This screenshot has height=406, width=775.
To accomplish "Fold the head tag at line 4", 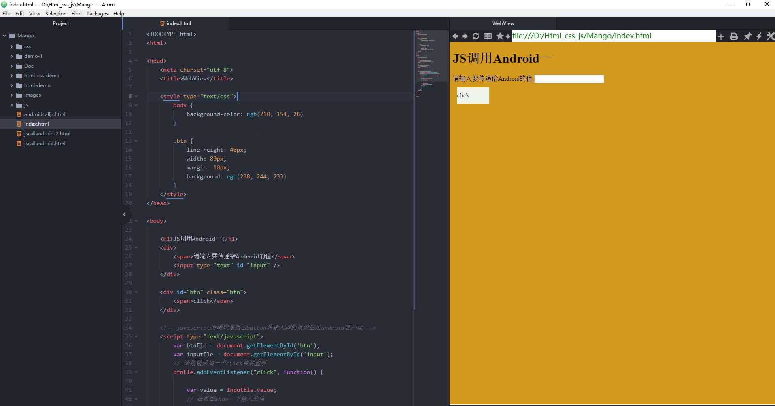I will (136, 61).
